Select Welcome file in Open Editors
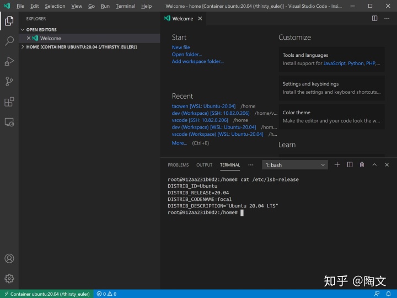Viewport: 397px width, 298px height. pos(90,38)
